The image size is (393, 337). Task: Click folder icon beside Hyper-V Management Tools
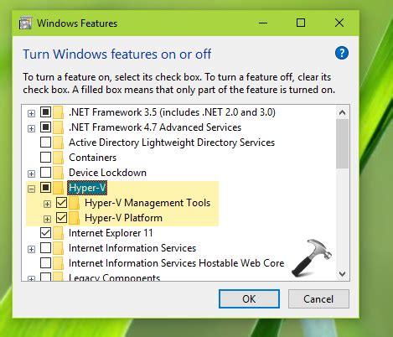pyautogui.click(x=74, y=203)
